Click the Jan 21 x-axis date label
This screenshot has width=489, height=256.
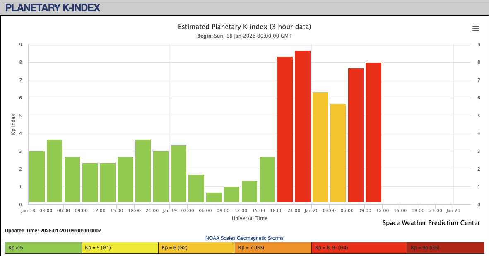(x=453, y=210)
